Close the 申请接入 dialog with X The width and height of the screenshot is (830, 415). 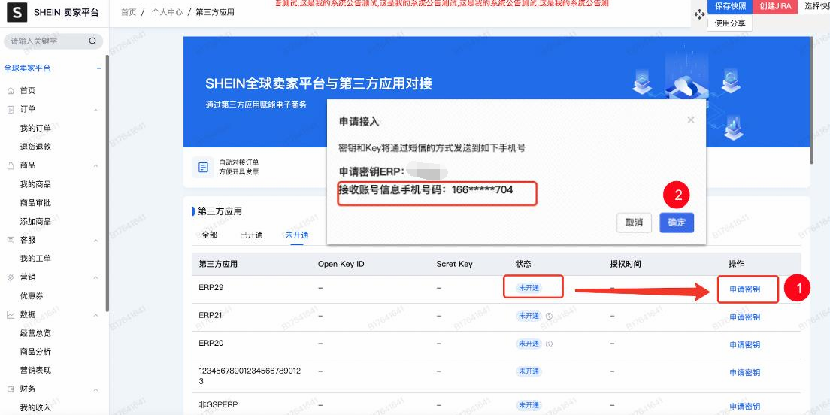tap(690, 120)
